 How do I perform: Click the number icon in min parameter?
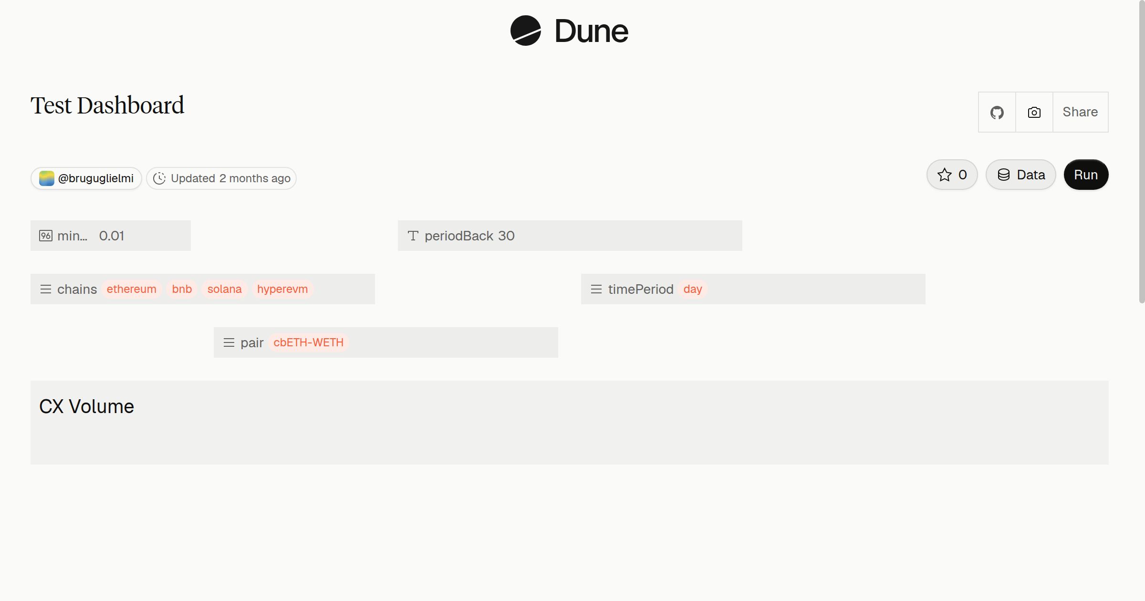pyautogui.click(x=46, y=236)
